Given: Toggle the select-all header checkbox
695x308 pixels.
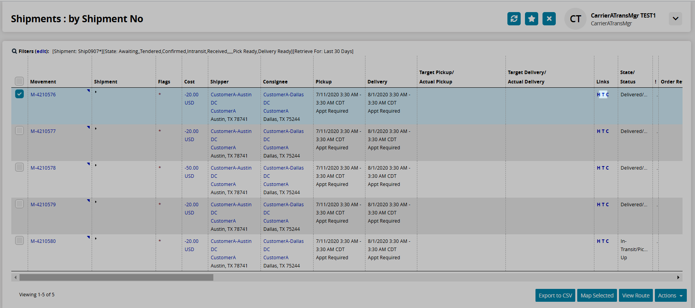Looking at the screenshot, I should (20, 81).
